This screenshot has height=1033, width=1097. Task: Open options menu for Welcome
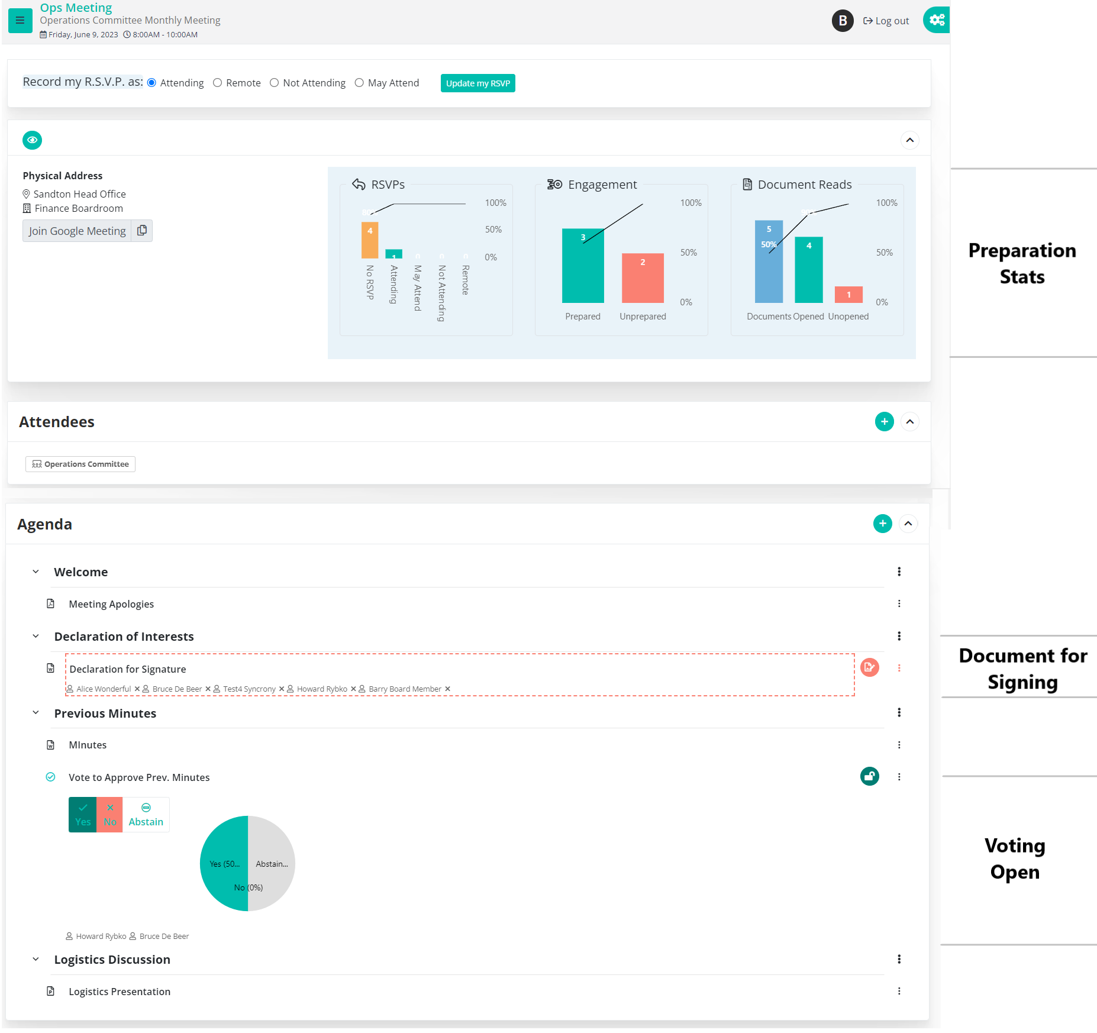[899, 572]
